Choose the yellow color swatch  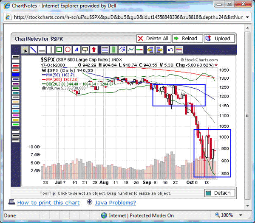(16, 120)
